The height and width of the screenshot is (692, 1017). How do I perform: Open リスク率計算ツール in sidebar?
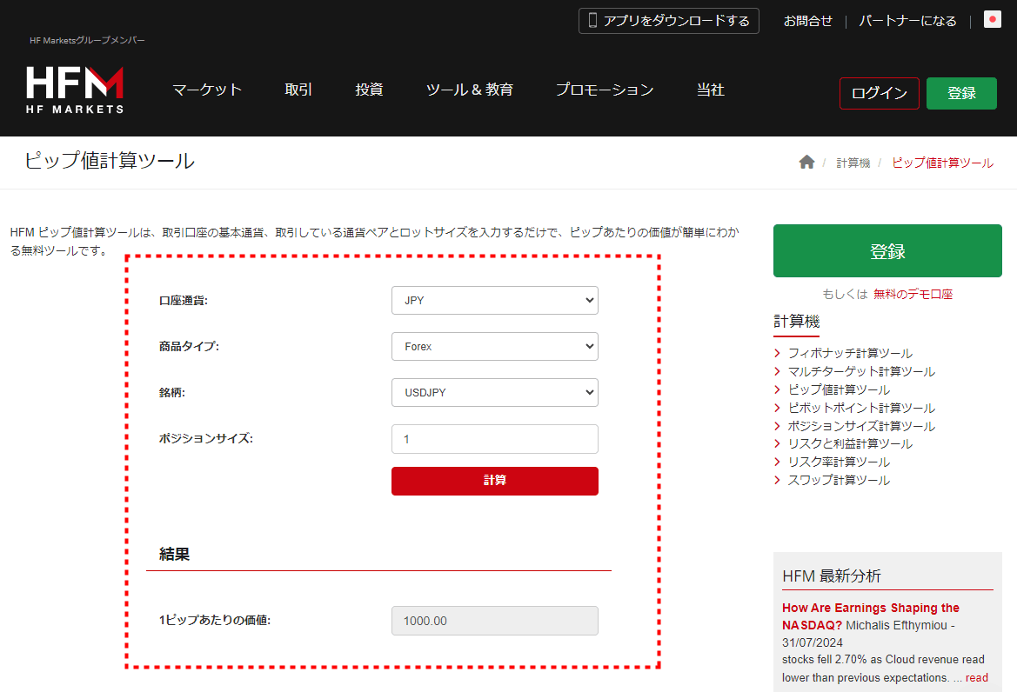pos(839,462)
